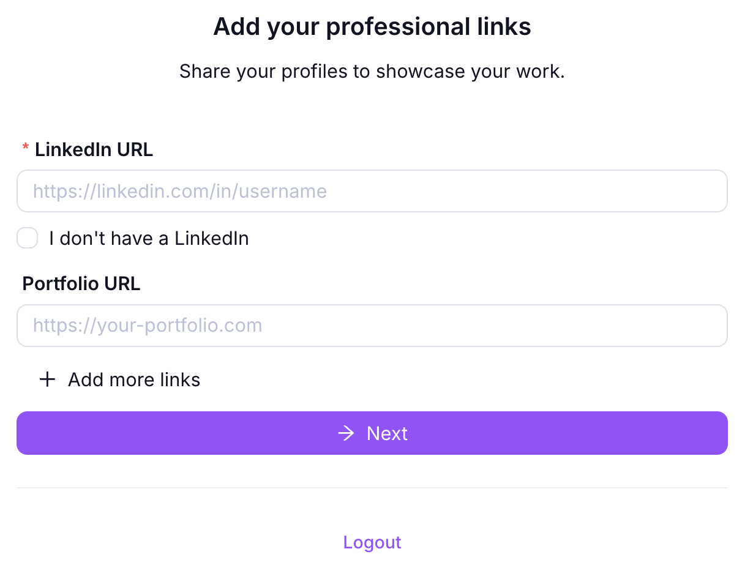Click the "Share your profiles" subtitle text
Viewport: 753px width, 568px height.
pos(372,72)
